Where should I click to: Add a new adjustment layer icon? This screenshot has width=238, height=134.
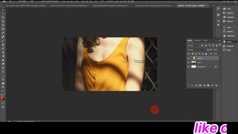(204, 86)
